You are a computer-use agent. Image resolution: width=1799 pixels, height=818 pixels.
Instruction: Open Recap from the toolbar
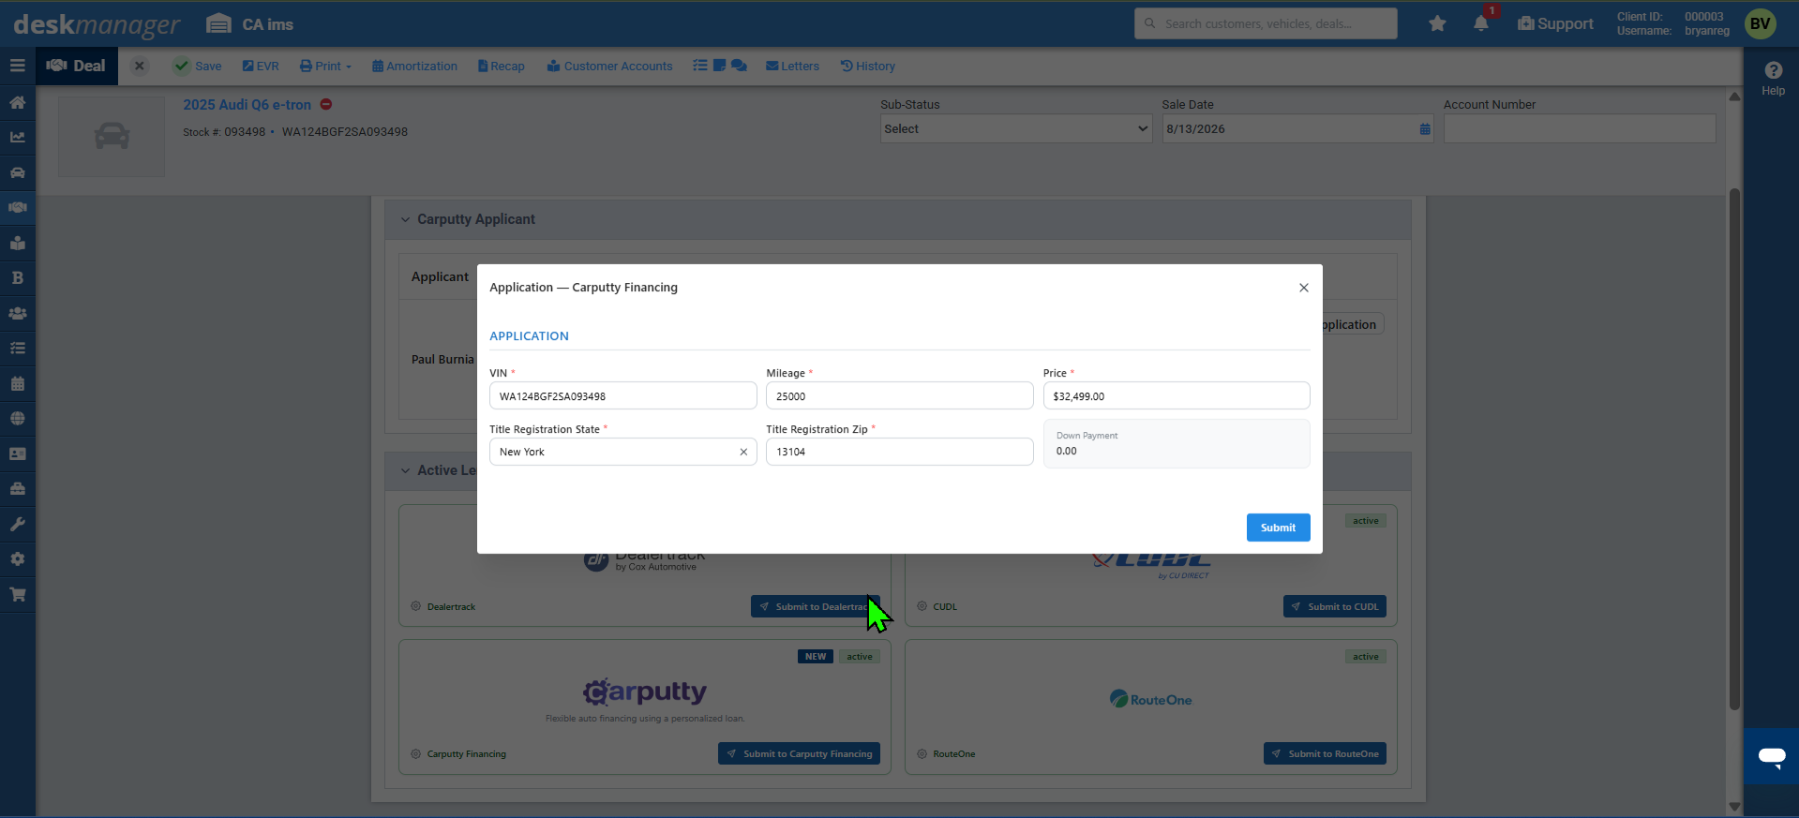coord(501,66)
